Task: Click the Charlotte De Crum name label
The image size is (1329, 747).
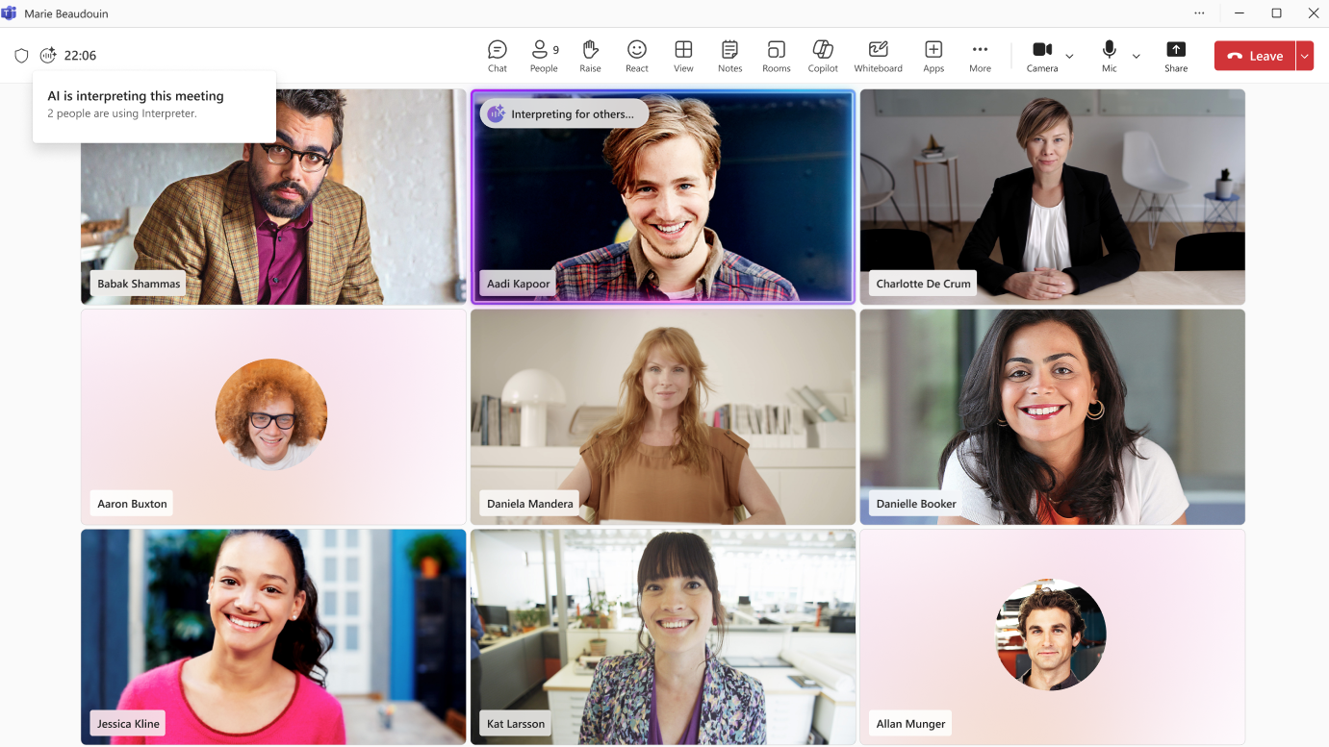Action: tap(923, 284)
